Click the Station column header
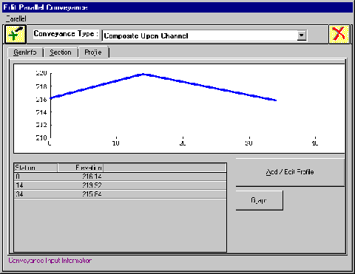 click(x=35, y=168)
